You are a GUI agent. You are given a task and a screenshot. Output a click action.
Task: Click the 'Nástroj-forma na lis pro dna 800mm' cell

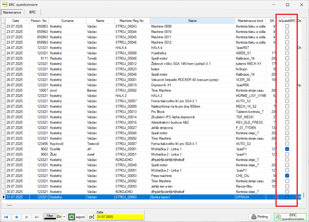192,106
